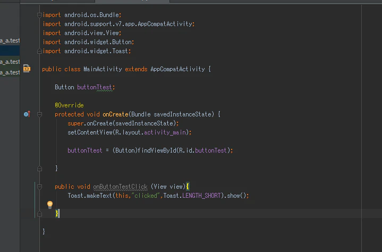Click 'findViewById' method call
This screenshot has width=382, height=252.
(157, 150)
